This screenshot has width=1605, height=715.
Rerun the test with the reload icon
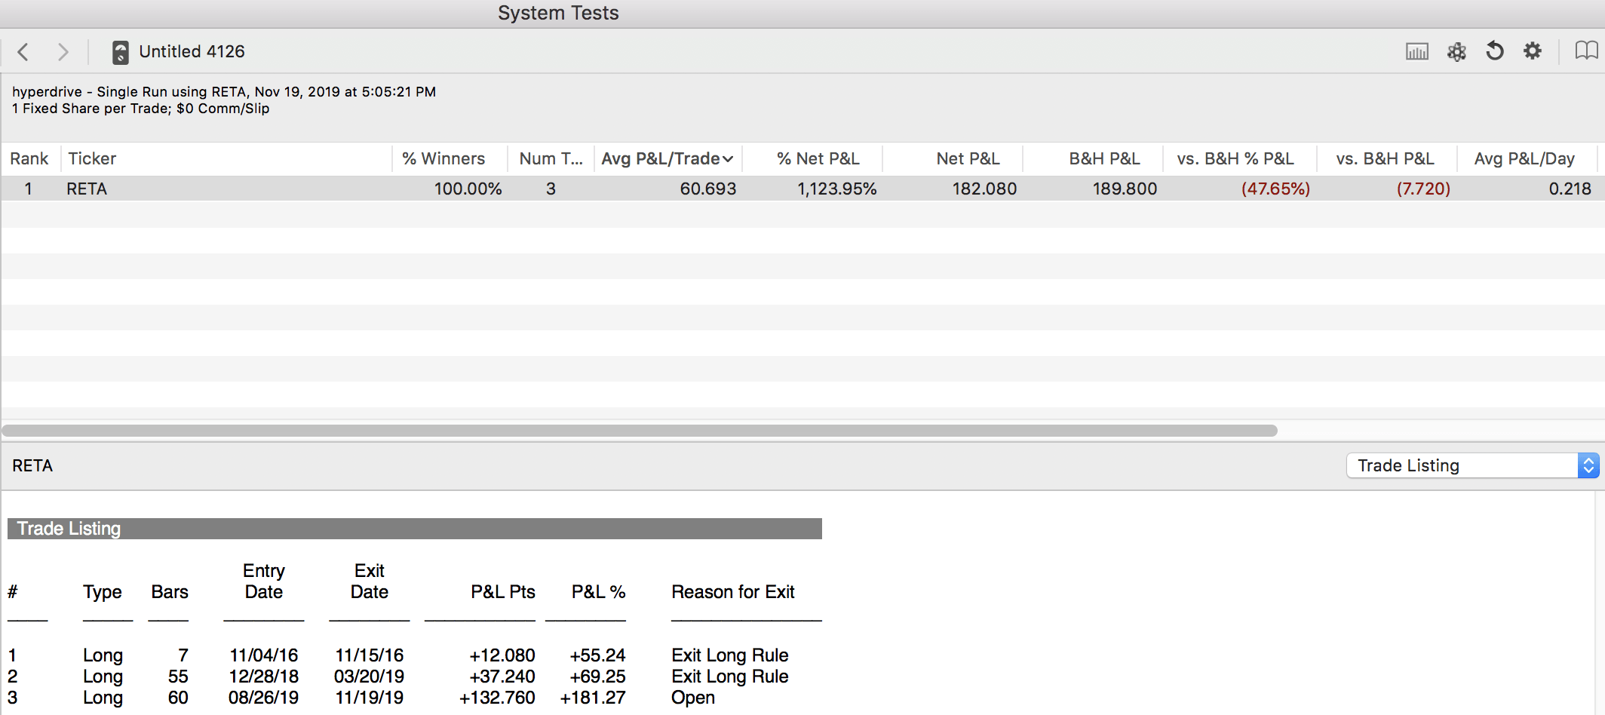pyautogui.click(x=1494, y=51)
